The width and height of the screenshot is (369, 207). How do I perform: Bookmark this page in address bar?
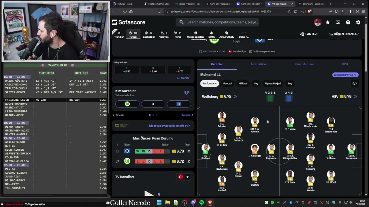click(159, 11)
